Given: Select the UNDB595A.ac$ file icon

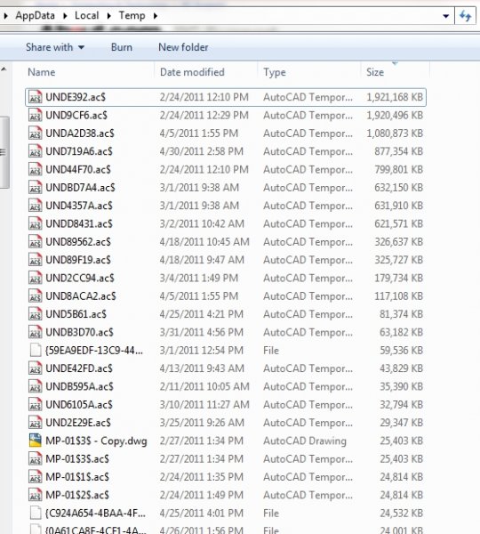Looking at the screenshot, I should tap(35, 386).
